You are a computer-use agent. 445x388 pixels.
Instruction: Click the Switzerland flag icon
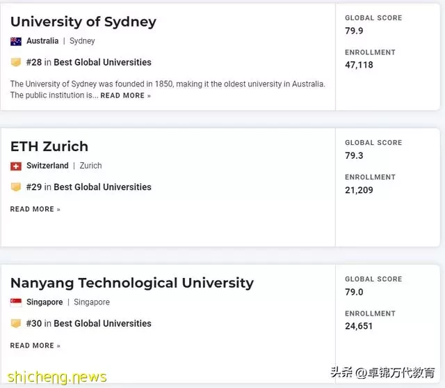tap(16, 166)
